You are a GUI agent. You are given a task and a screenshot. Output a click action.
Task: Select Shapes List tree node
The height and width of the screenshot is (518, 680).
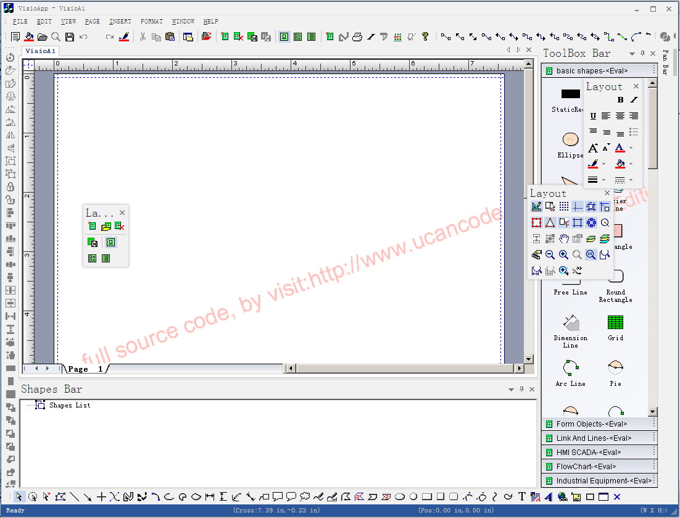(69, 406)
